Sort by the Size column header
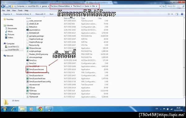This screenshot has width=186, height=118. click(x=100, y=18)
